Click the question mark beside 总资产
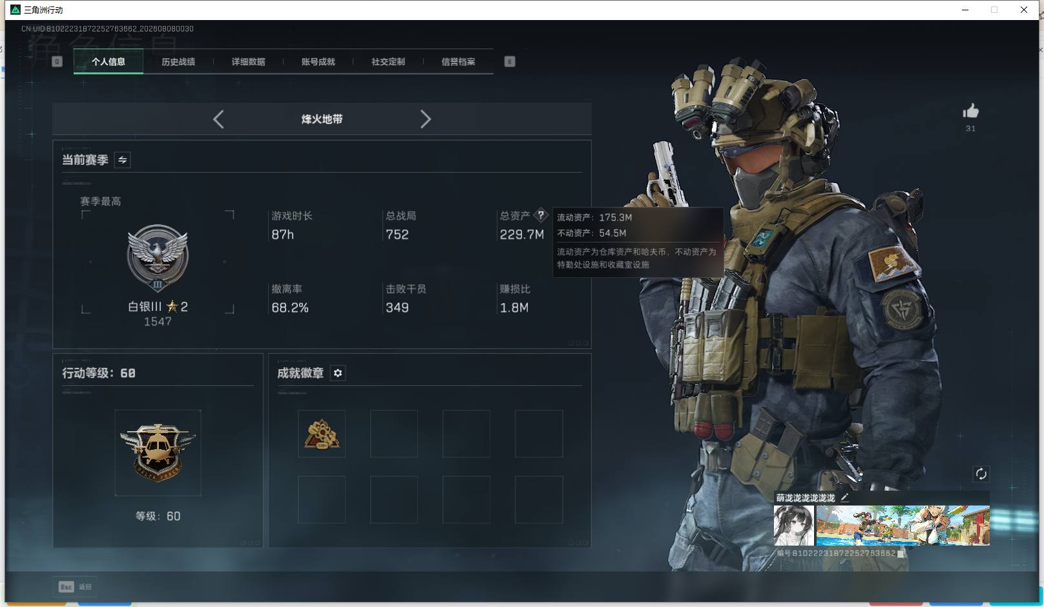Screen dimensions: 1044x607 [541, 215]
